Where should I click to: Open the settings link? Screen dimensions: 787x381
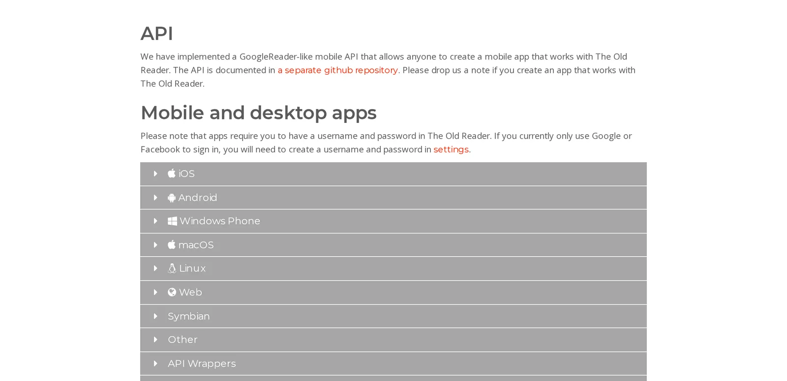tap(451, 149)
